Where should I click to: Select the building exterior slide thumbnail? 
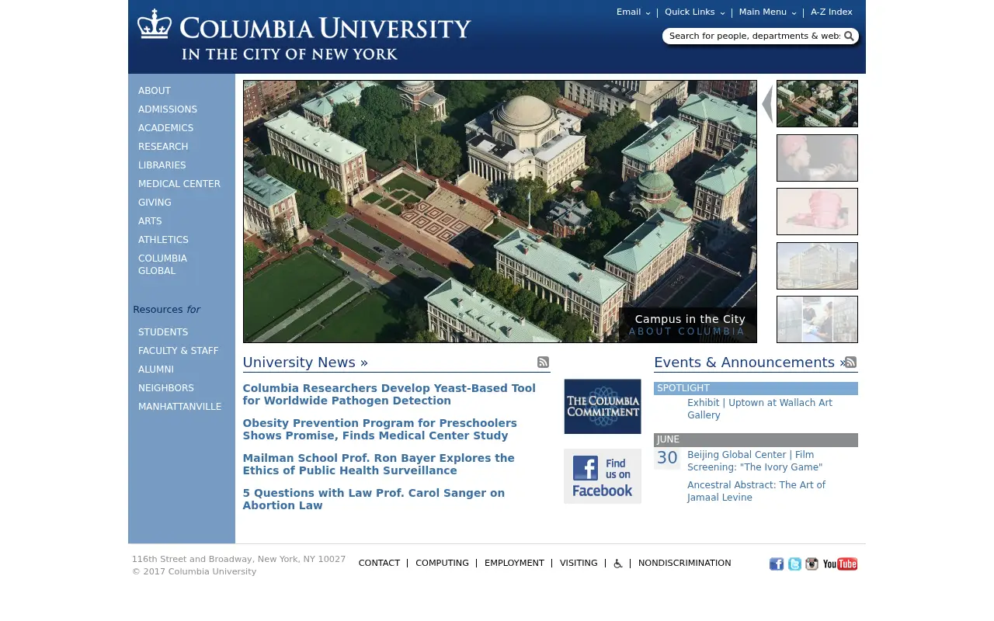817,265
